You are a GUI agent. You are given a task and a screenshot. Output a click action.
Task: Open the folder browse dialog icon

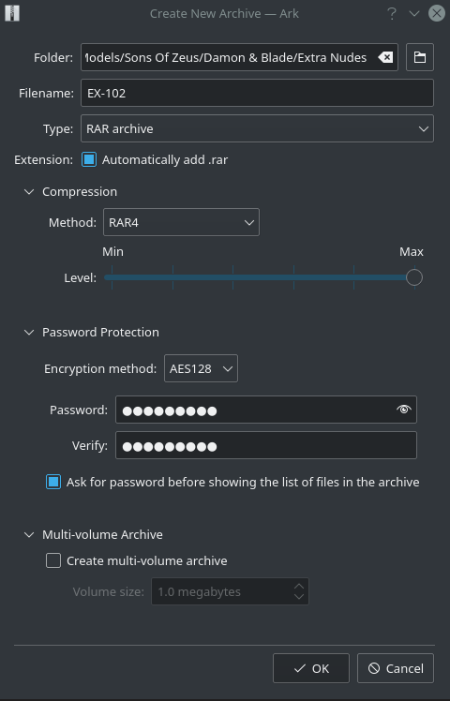pos(420,57)
